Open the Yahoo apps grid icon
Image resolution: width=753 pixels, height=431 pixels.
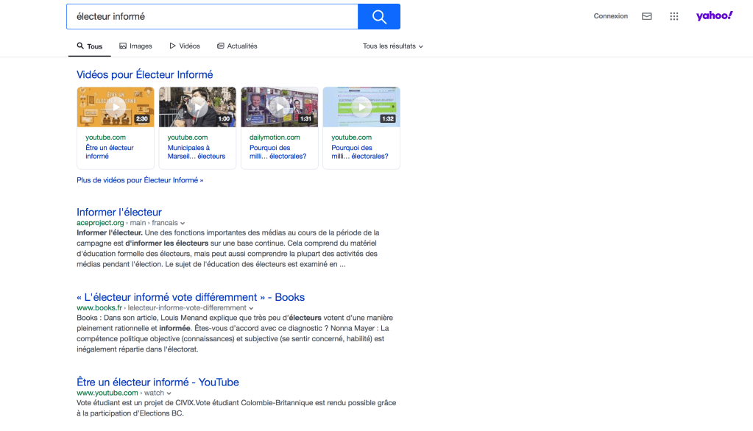coord(674,16)
